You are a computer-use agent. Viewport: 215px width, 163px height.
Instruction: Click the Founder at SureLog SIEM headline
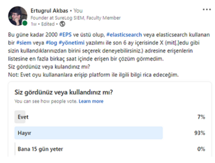coord(75,18)
